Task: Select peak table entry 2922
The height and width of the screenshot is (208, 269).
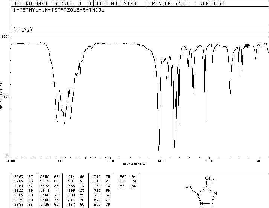Action: (x=19, y=190)
